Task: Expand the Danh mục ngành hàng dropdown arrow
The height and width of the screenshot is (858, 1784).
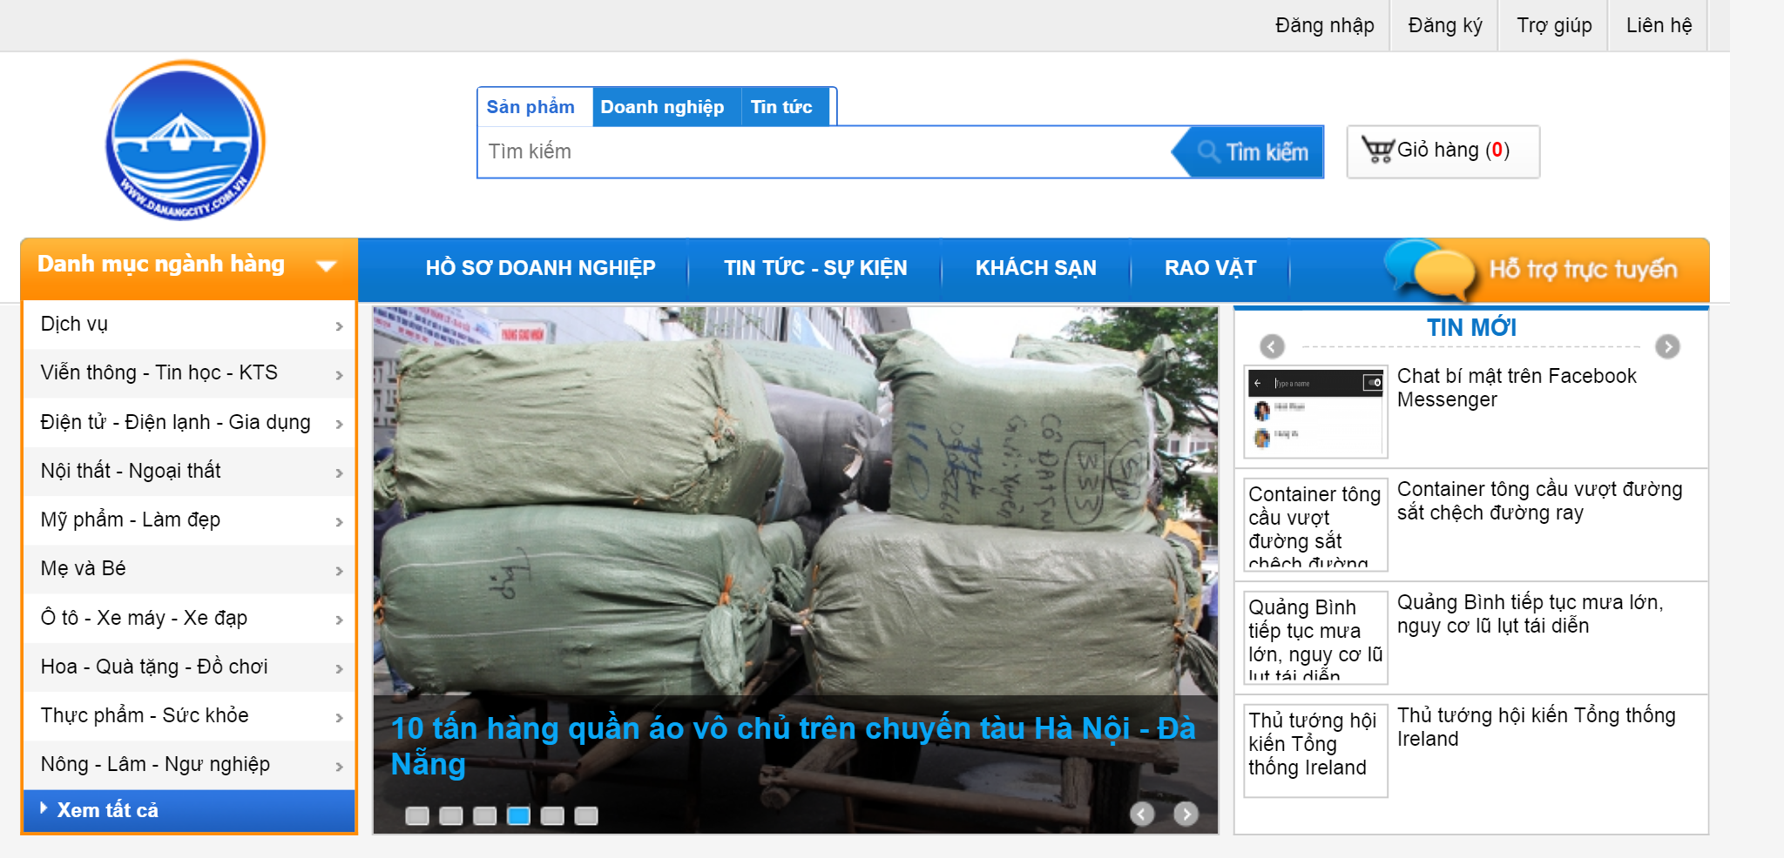Action: pyautogui.click(x=327, y=265)
